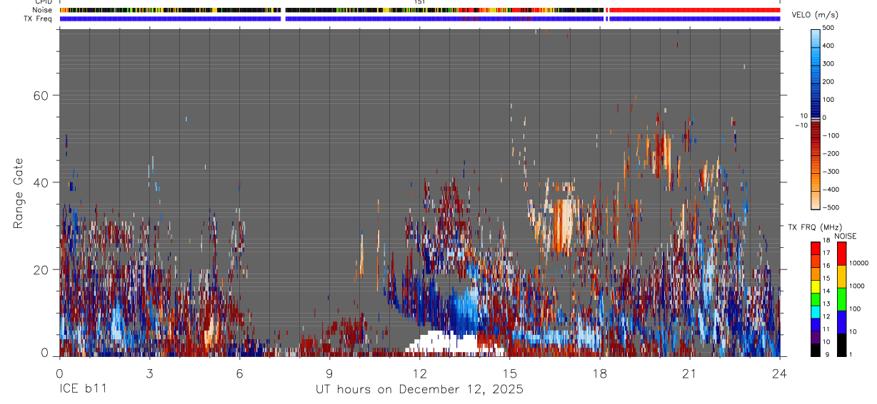Screen dimensions: 877x404
Task: Click the x-axis tick label "3"
Action: [x=149, y=373]
